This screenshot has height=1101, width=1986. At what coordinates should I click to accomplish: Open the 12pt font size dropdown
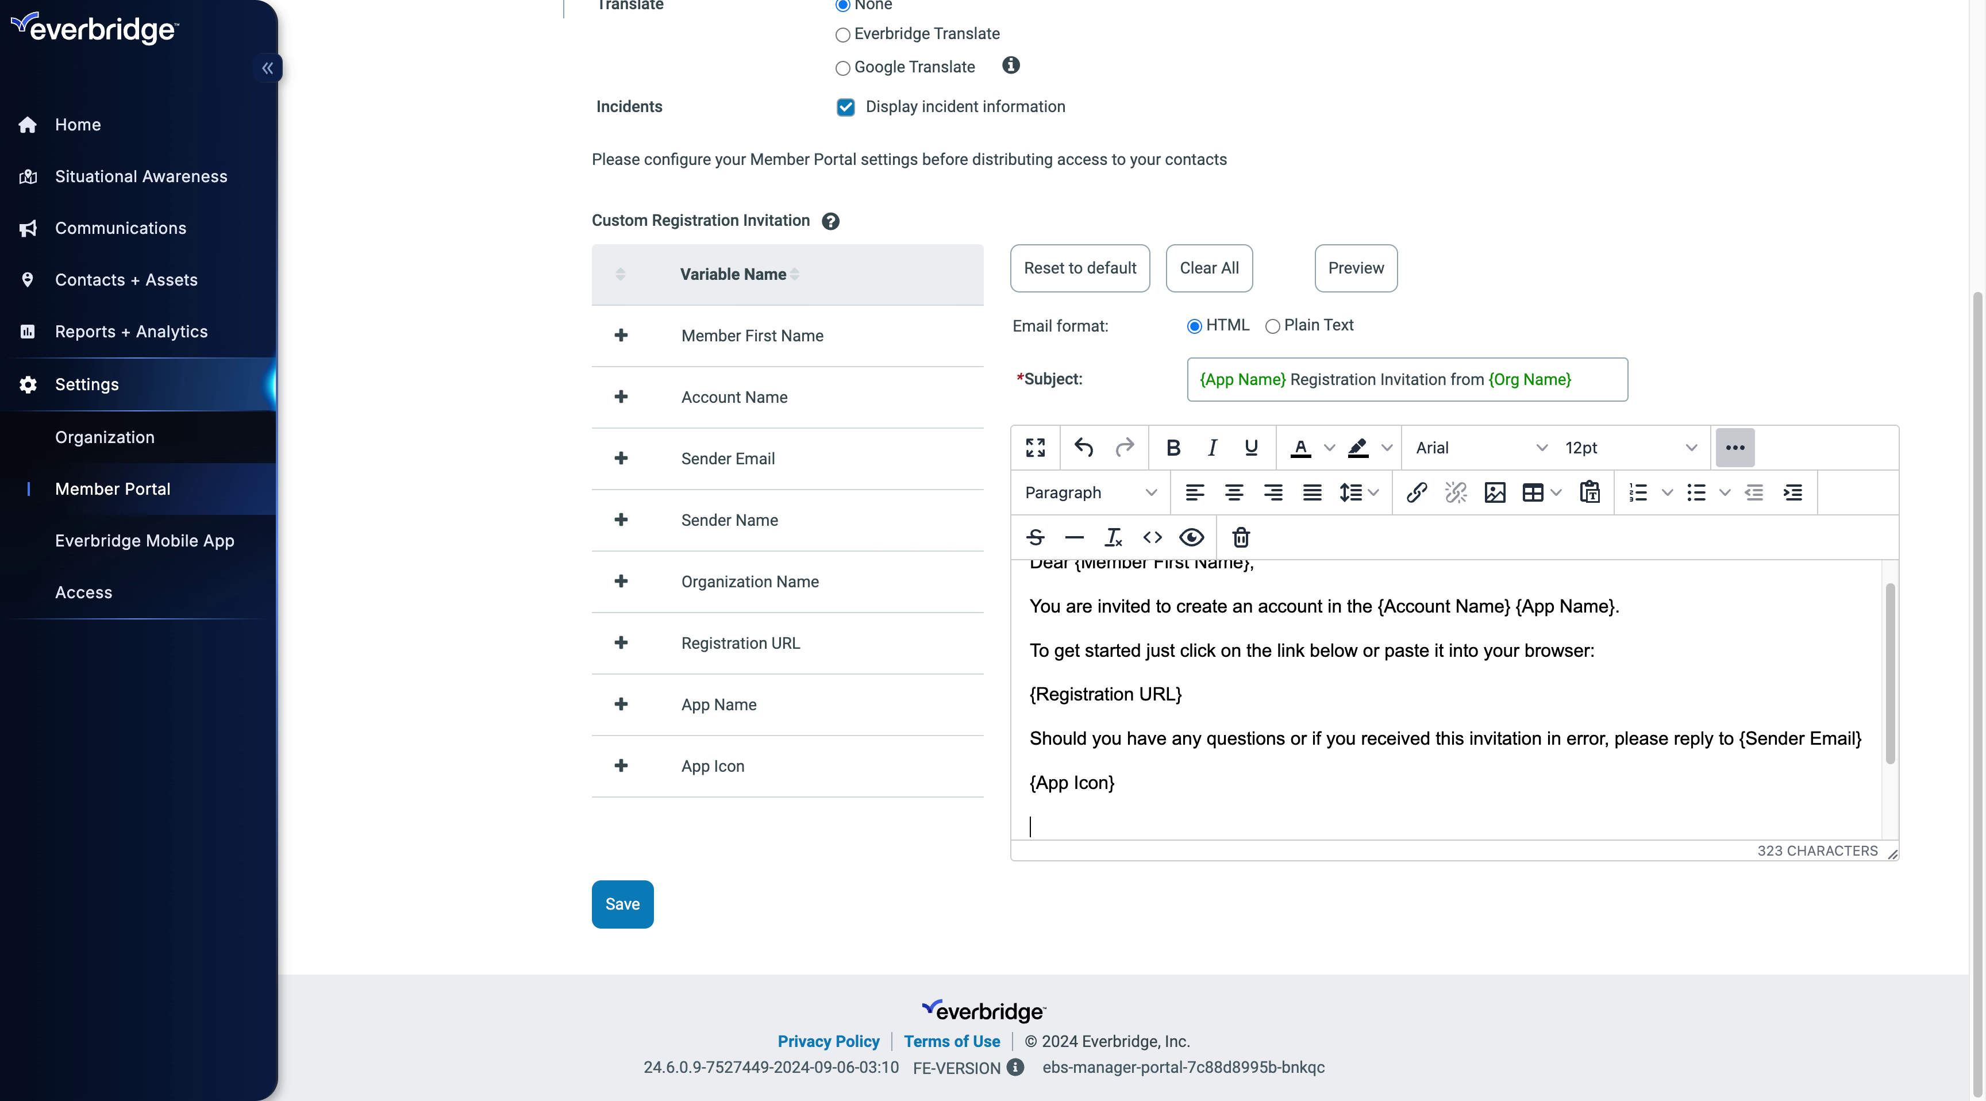point(1631,448)
